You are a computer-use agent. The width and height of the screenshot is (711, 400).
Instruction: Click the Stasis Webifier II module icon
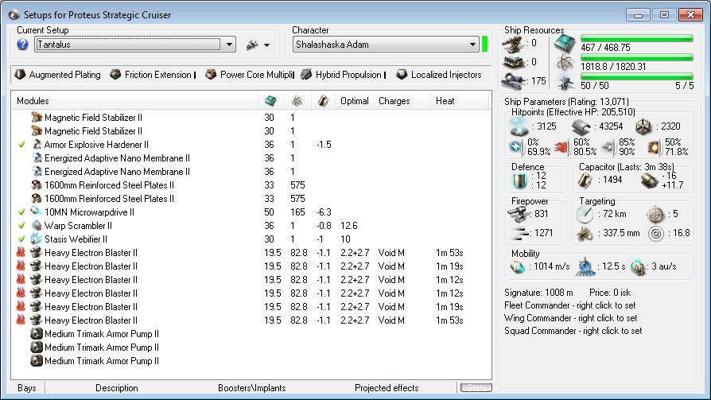coord(37,239)
